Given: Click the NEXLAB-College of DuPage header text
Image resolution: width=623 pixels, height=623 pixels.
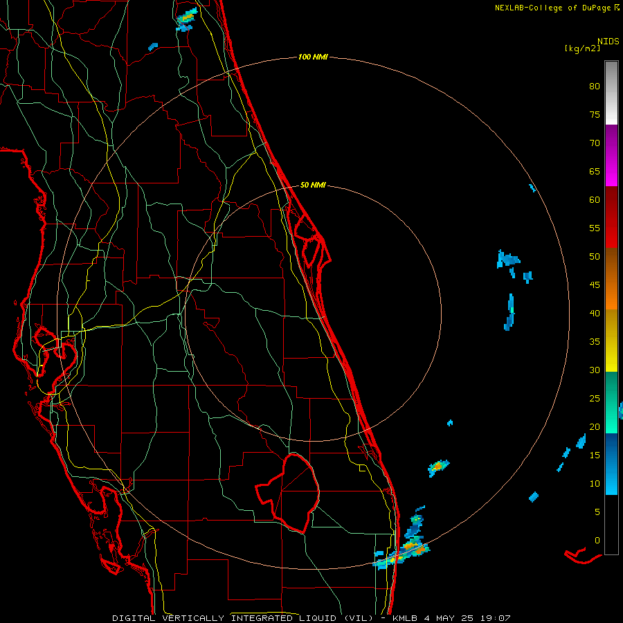Looking at the screenshot, I should (557, 8).
